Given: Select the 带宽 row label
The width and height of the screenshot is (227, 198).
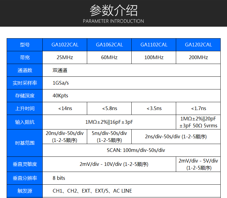Looking at the screenshot, I should click(x=25, y=57).
